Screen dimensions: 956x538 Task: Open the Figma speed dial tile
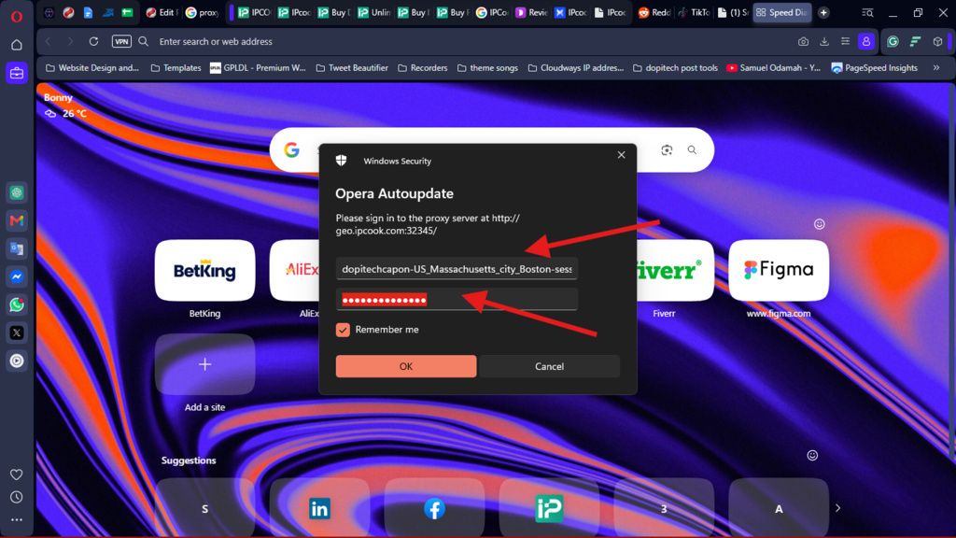pos(779,270)
